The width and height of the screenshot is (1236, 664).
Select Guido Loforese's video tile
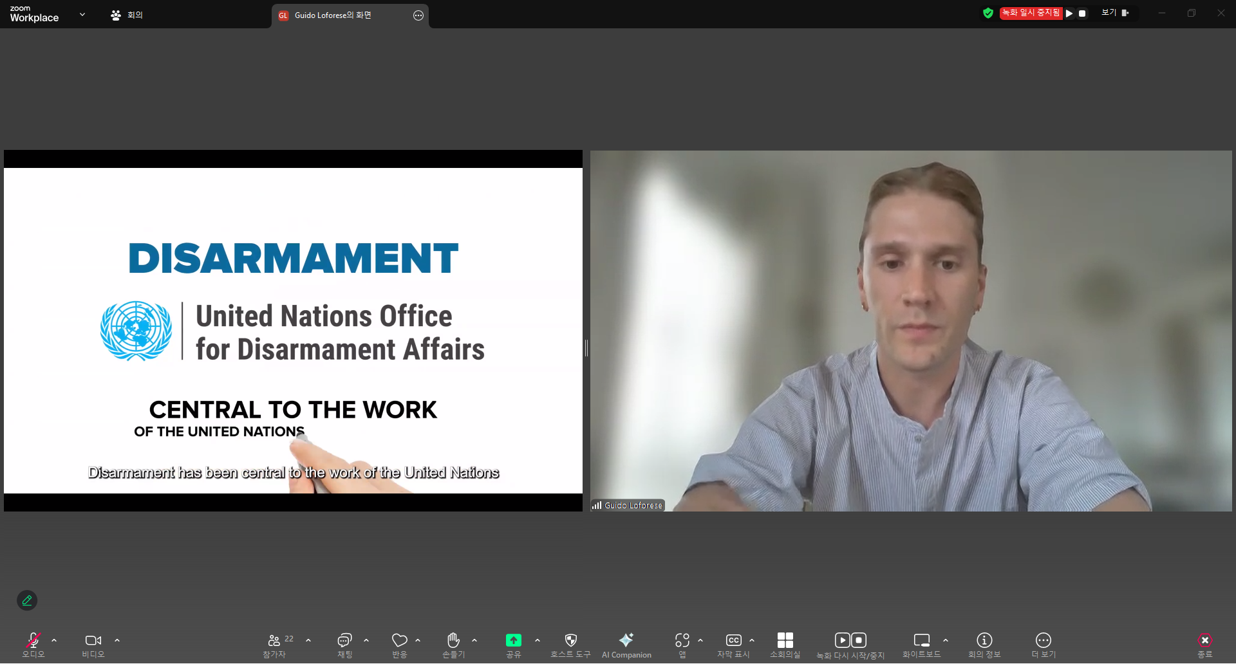coord(911,331)
